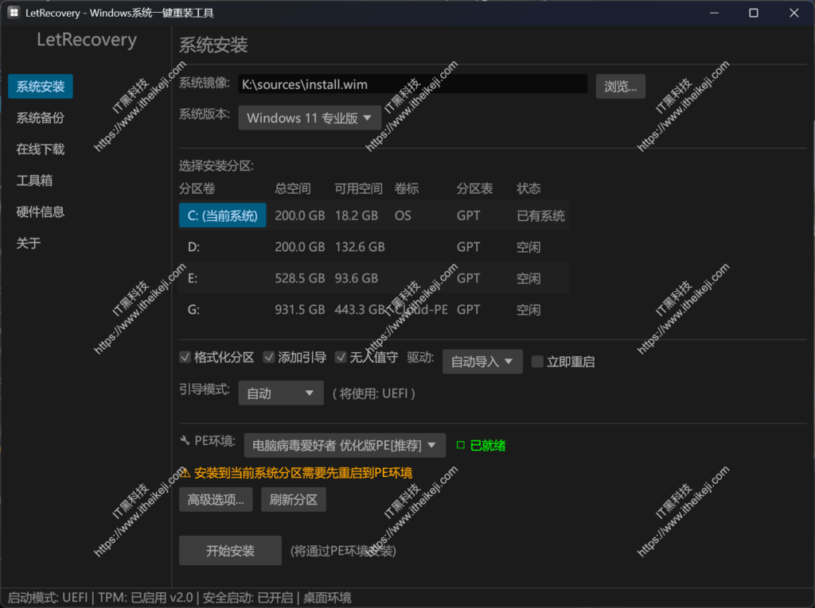815x608 pixels.
Task: Uncheck the 格式化分区 checkbox
Action: pyautogui.click(x=185, y=357)
